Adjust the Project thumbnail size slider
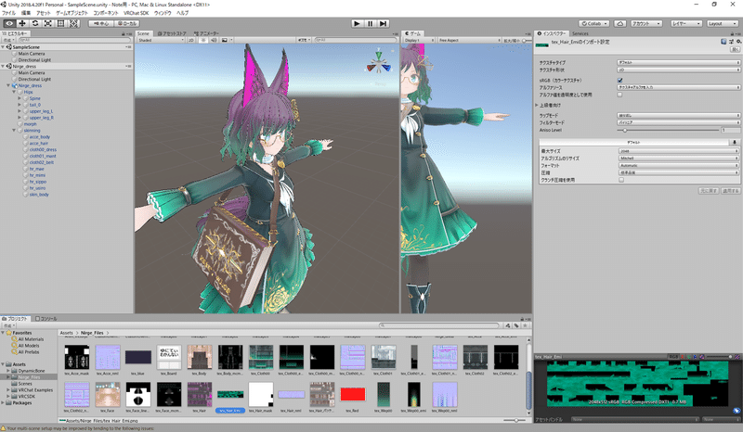The width and height of the screenshot is (743, 432). (515, 420)
